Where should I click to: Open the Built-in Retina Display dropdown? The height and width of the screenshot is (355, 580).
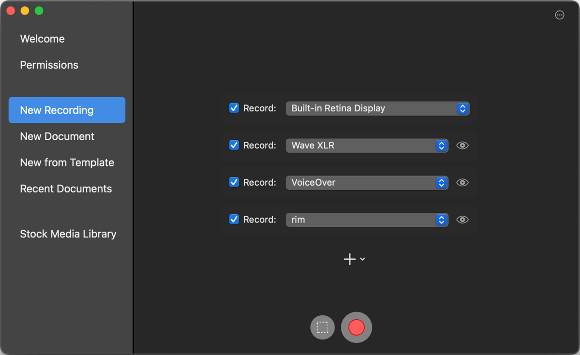click(x=377, y=108)
